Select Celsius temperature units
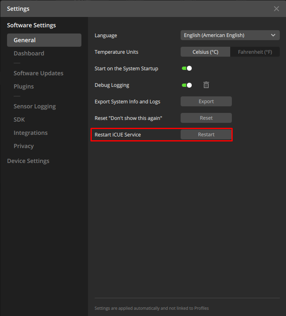This screenshot has height=316, width=286. point(205,52)
